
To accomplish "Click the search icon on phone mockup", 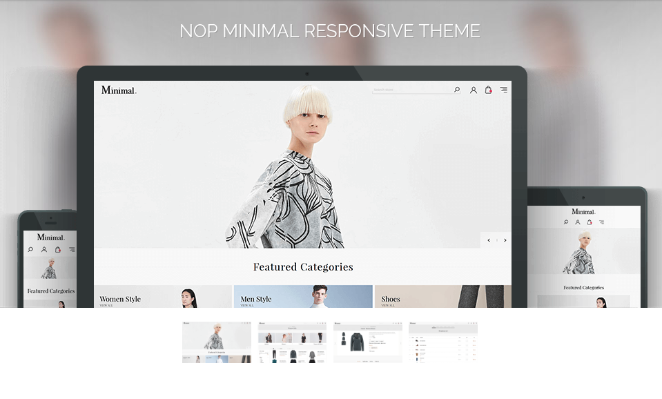I will tap(30, 249).
